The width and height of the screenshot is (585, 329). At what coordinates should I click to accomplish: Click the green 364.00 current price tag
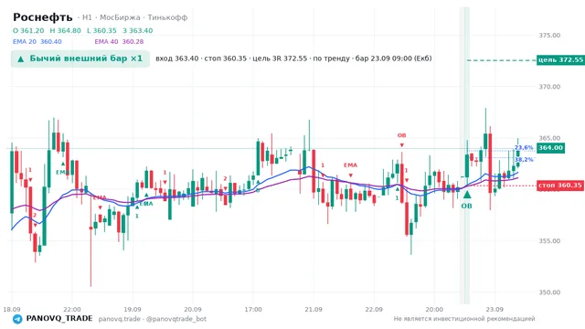(x=550, y=148)
